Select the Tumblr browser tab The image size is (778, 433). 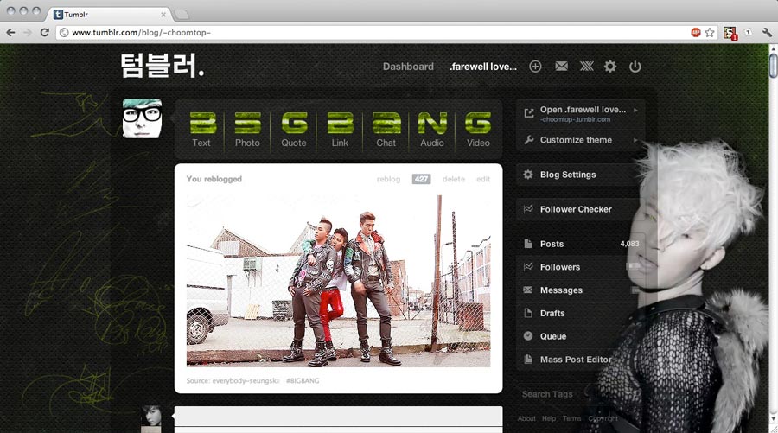click(110, 15)
